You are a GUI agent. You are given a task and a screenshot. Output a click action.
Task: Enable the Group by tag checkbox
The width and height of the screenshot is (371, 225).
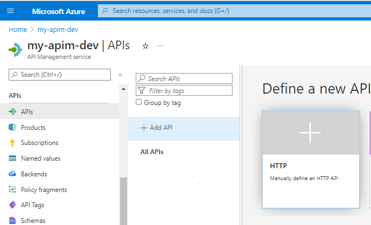(x=138, y=102)
